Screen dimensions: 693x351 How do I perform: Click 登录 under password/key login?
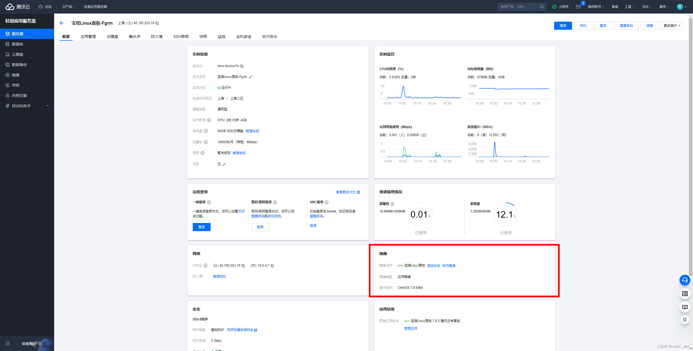260,227
